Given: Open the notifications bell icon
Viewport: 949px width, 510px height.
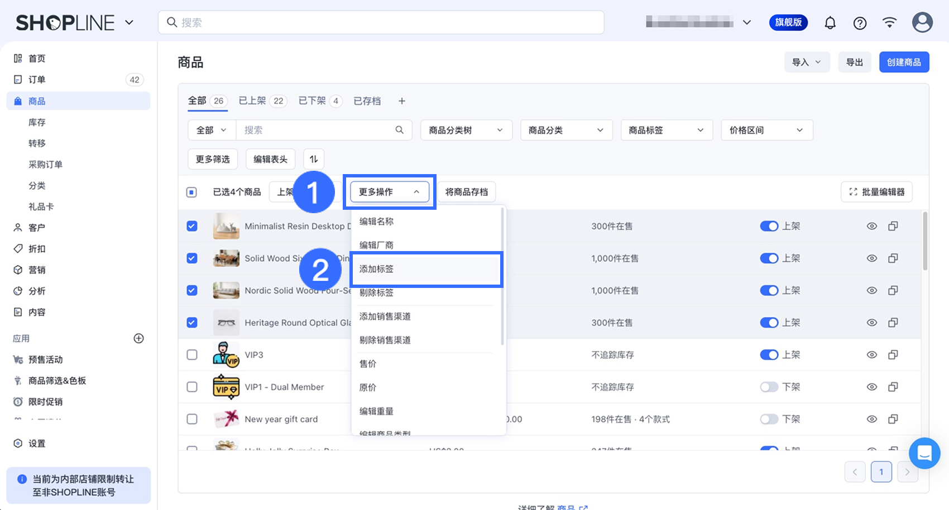Looking at the screenshot, I should point(830,23).
